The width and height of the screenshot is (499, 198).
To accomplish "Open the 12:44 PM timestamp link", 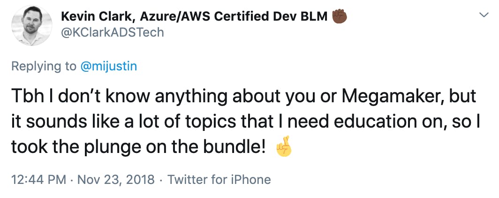I will coord(39,180).
